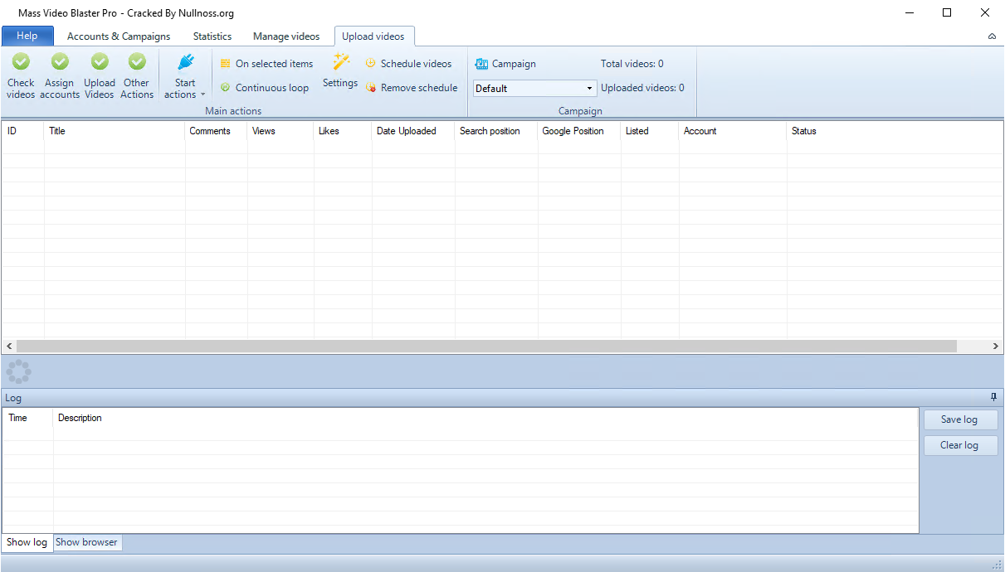Open Other Actions in ribbon
Screen dimensions: 1005x572
point(137,75)
